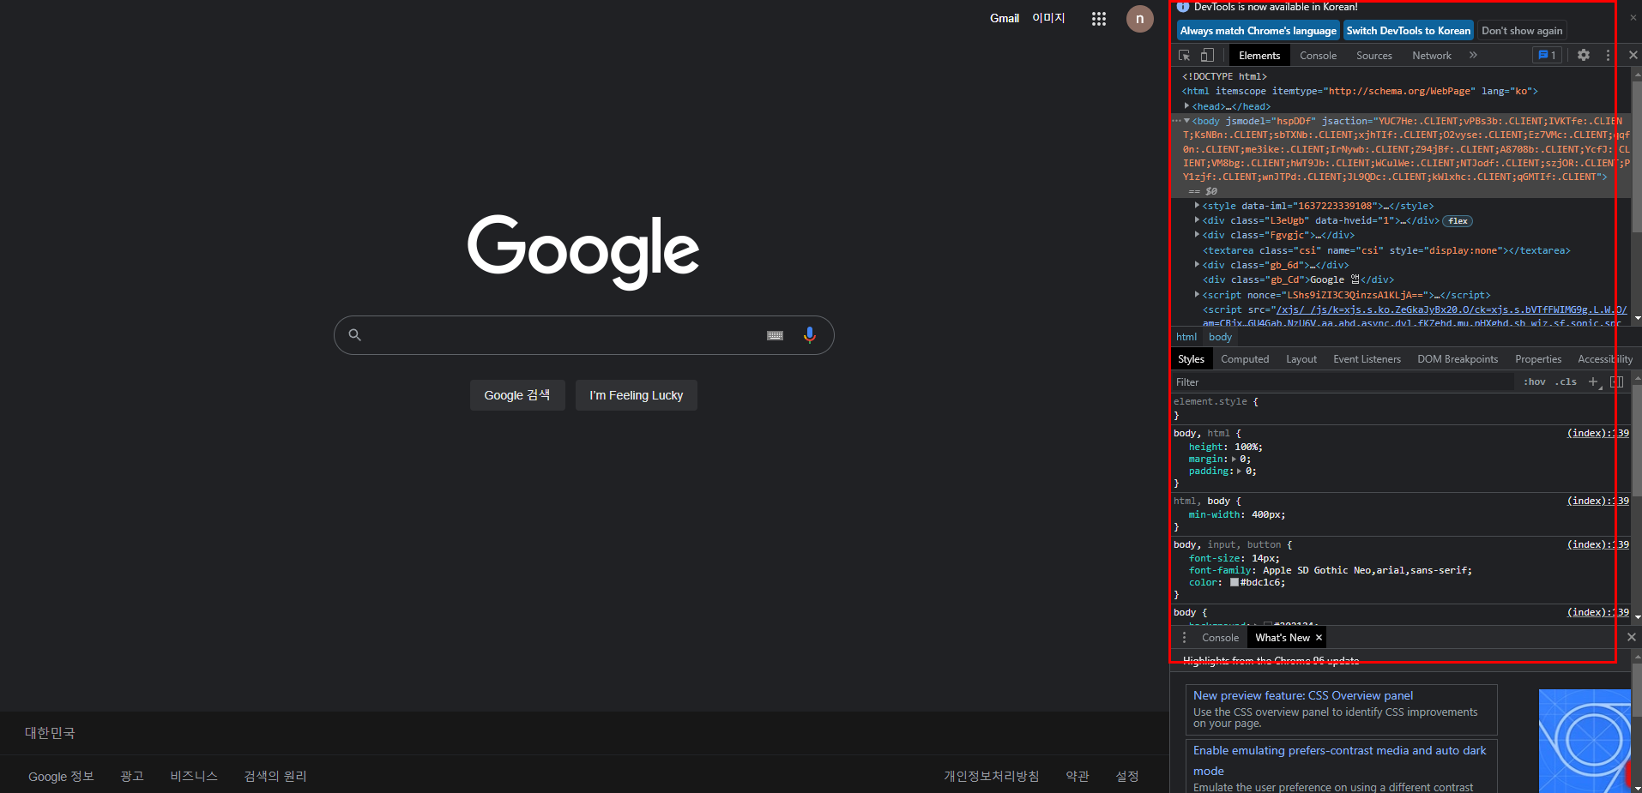Toggle the .cls element classes panel
Screen dimensions: 1642x793
click(1566, 381)
